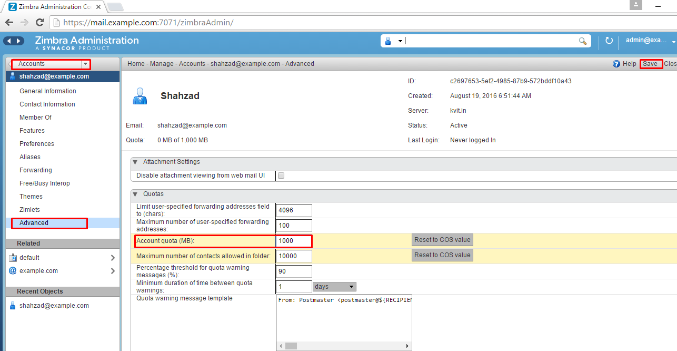Reset Account quota to COS value
This screenshot has width=677, height=351.
pyautogui.click(x=442, y=240)
